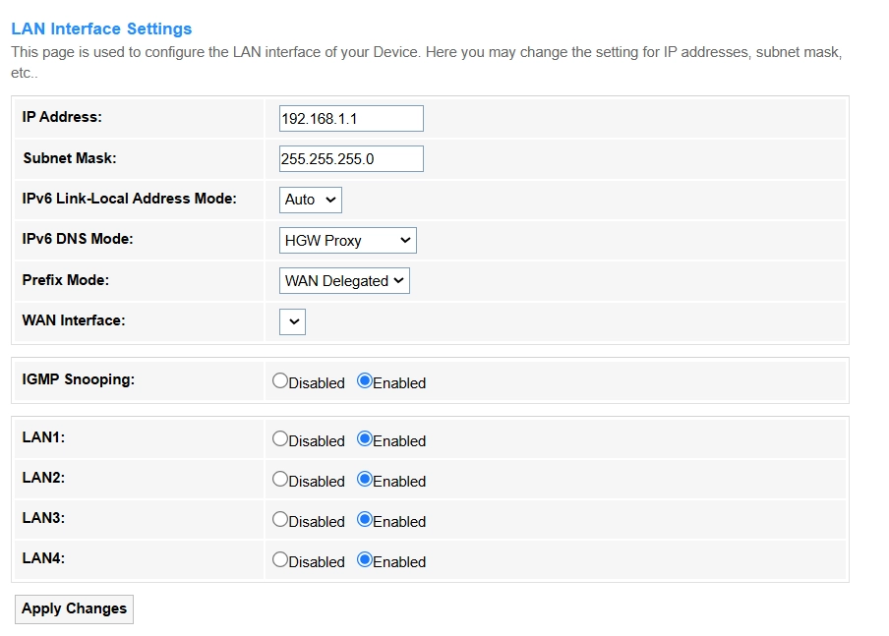The height and width of the screenshot is (636, 889).
Task: Enable the LAN4 port
Action: 365,560
